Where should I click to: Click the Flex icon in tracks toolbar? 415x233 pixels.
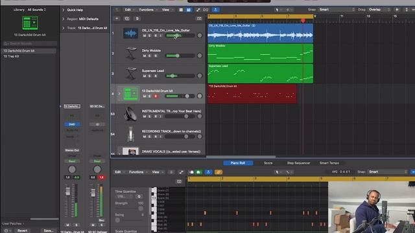tap(206, 10)
